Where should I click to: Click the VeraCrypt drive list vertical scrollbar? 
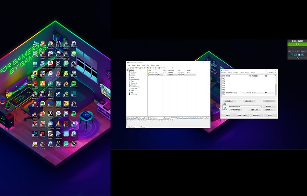(x=276, y=86)
